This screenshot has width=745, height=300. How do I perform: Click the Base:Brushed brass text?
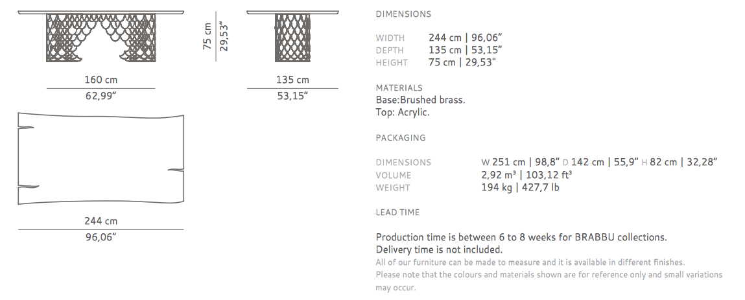tap(421, 100)
